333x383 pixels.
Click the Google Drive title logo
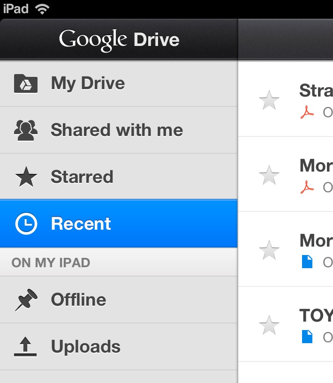(119, 40)
